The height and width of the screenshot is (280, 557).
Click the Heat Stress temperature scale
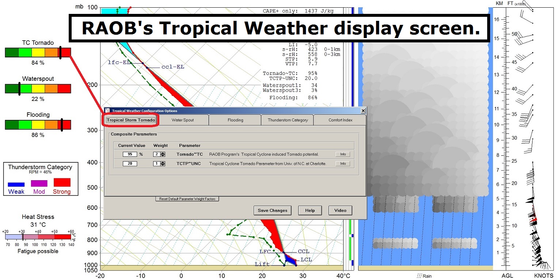pos(38,237)
